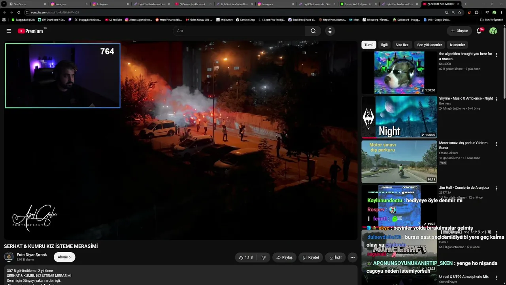The width and height of the screenshot is (506, 285).
Task: Go back with browser back arrow
Action: click(5, 12)
